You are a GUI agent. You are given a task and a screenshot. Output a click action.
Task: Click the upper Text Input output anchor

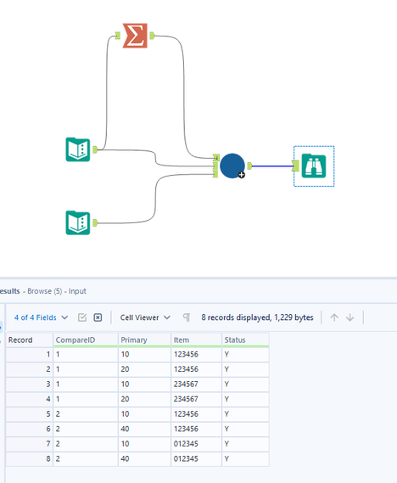tap(95, 149)
